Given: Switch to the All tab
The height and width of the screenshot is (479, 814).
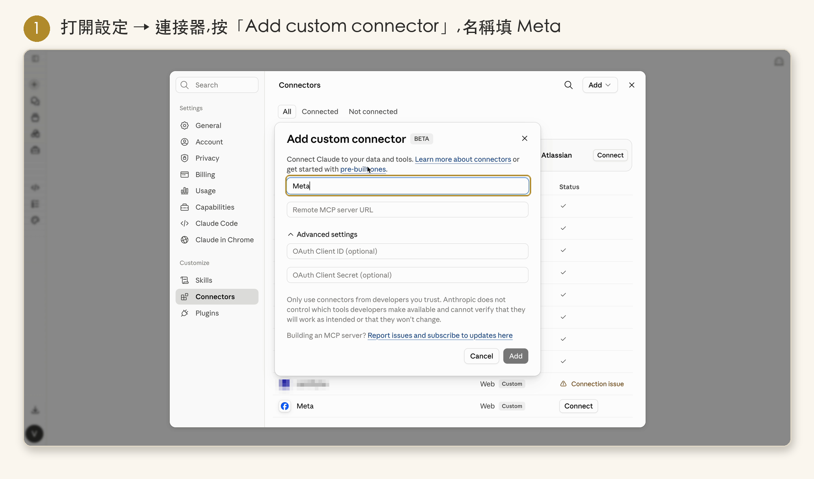Looking at the screenshot, I should click(287, 111).
